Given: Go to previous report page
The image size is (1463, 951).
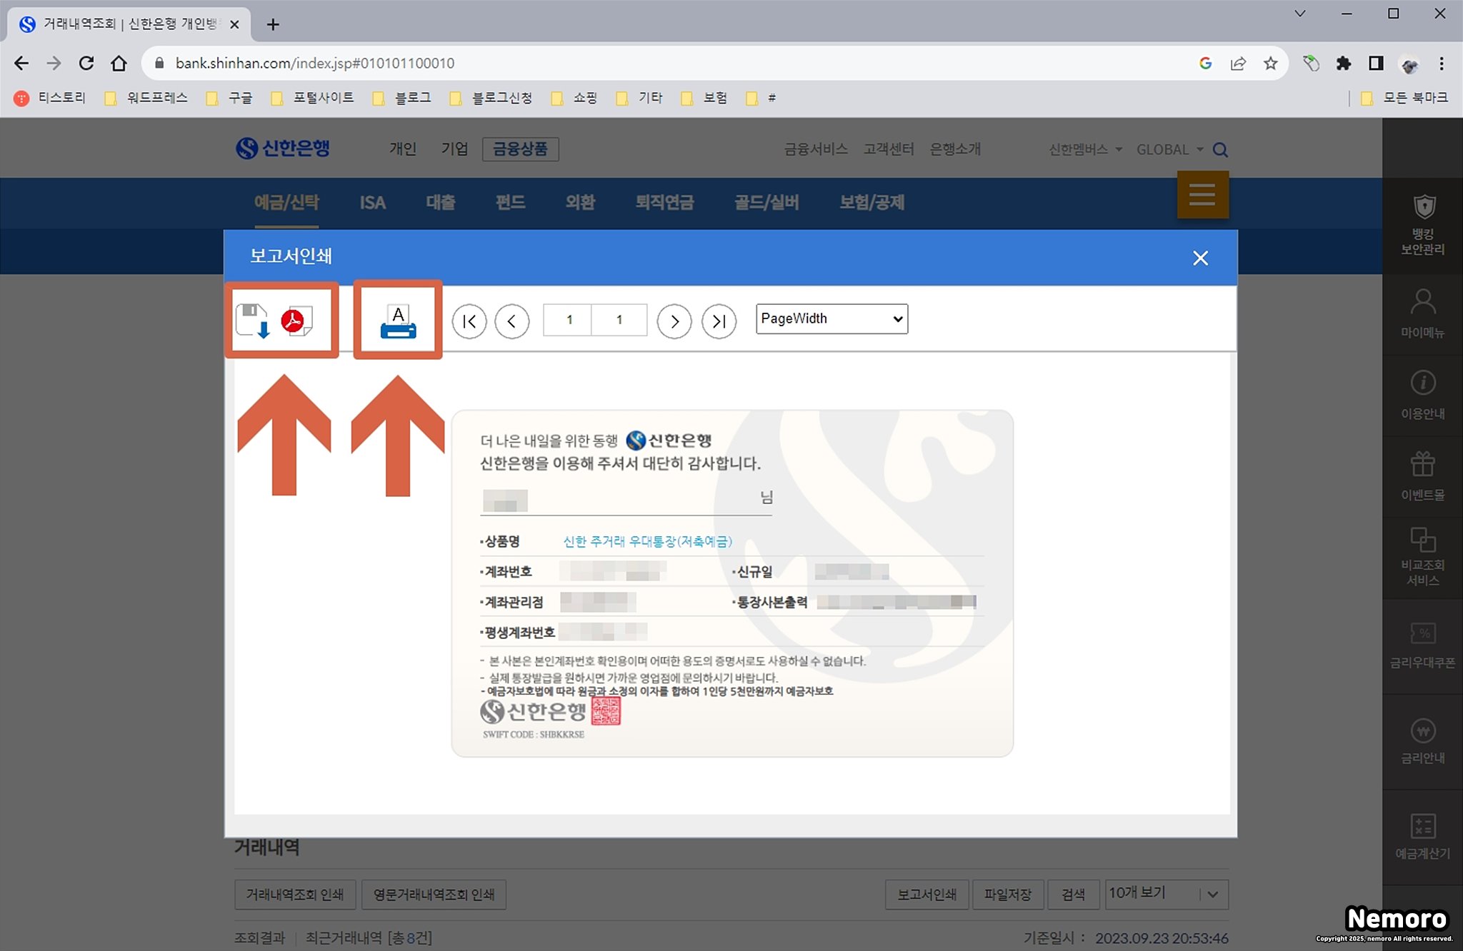Looking at the screenshot, I should click(x=512, y=321).
